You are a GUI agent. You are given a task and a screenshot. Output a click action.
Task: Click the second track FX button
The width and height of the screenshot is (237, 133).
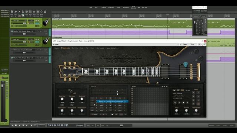point(37,42)
